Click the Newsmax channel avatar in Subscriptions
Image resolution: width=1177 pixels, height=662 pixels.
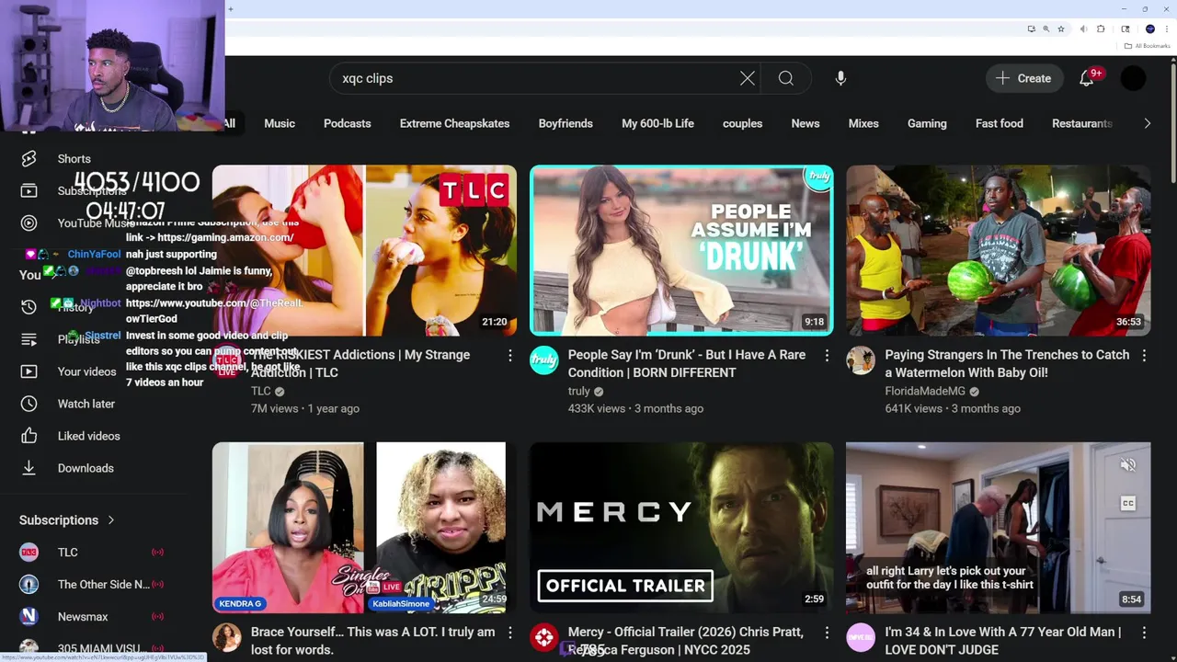[x=29, y=616]
